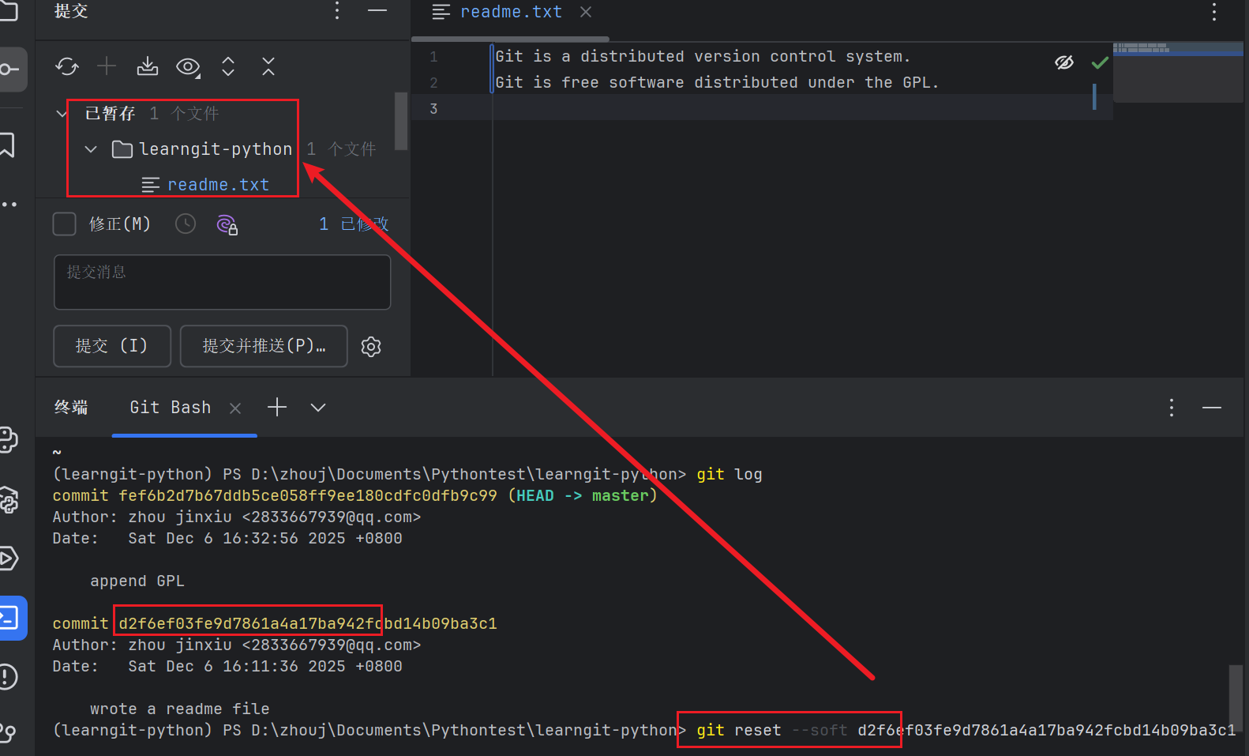Click the Commit (提交) button
Image resolution: width=1249 pixels, height=756 pixels.
click(x=112, y=346)
